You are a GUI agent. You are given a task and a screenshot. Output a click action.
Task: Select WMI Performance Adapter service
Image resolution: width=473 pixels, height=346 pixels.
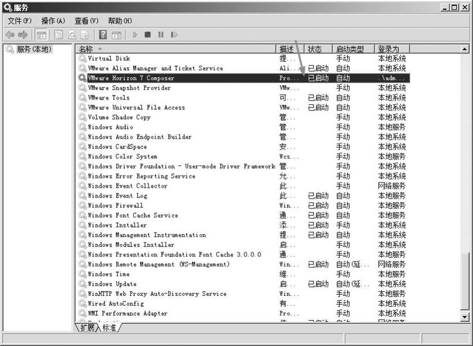coord(243,313)
